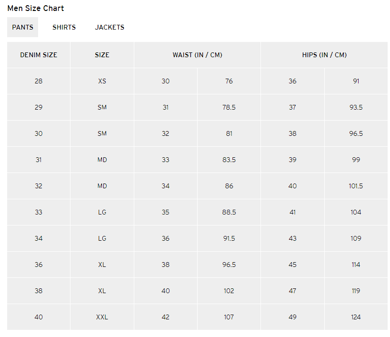The height and width of the screenshot is (337, 390).
Task: Click denim size 36 cell
Action: coord(39,265)
